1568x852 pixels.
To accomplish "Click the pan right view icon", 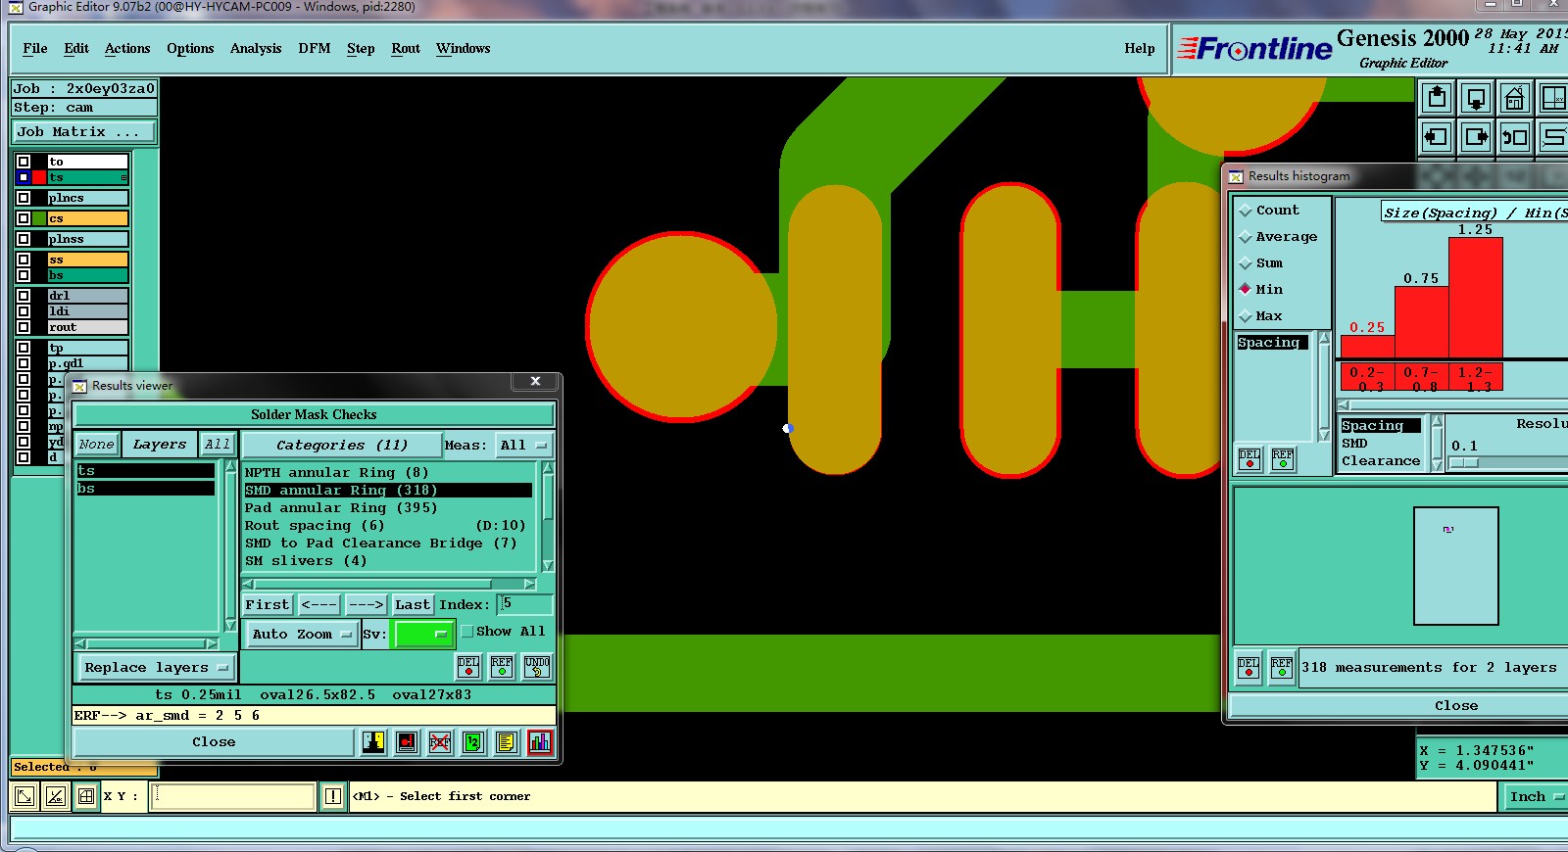I will pyautogui.click(x=1476, y=137).
